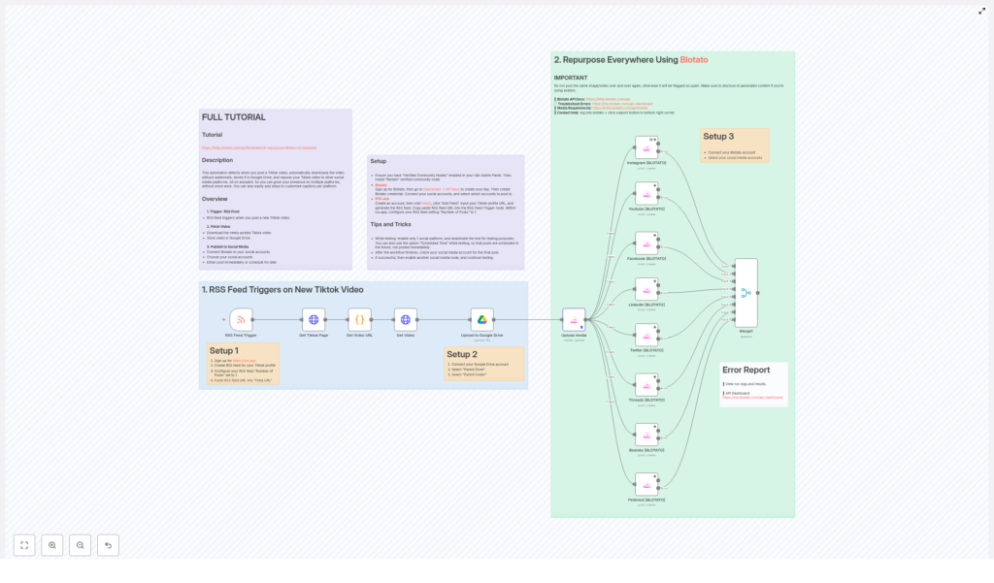Open the LinkedIn [BLOTATO] node
The height and width of the screenshot is (583, 994).
point(647,289)
